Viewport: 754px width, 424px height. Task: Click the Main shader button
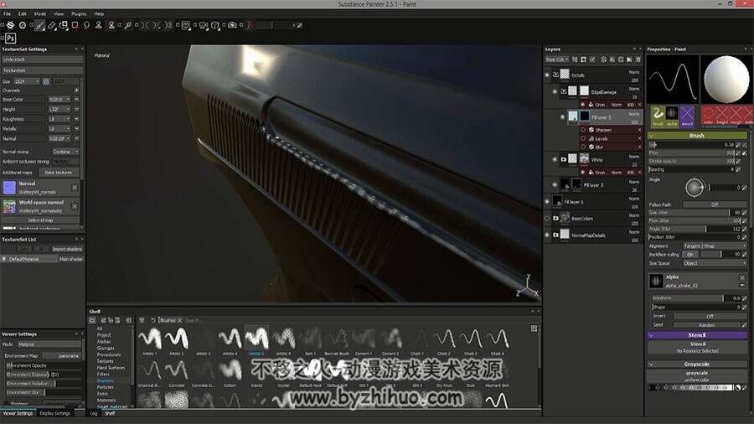click(x=70, y=259)
